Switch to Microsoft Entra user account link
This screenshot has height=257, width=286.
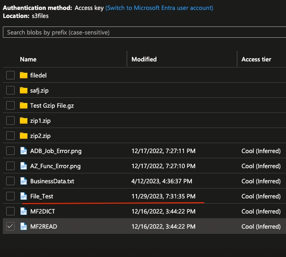[x=159, y=8]
